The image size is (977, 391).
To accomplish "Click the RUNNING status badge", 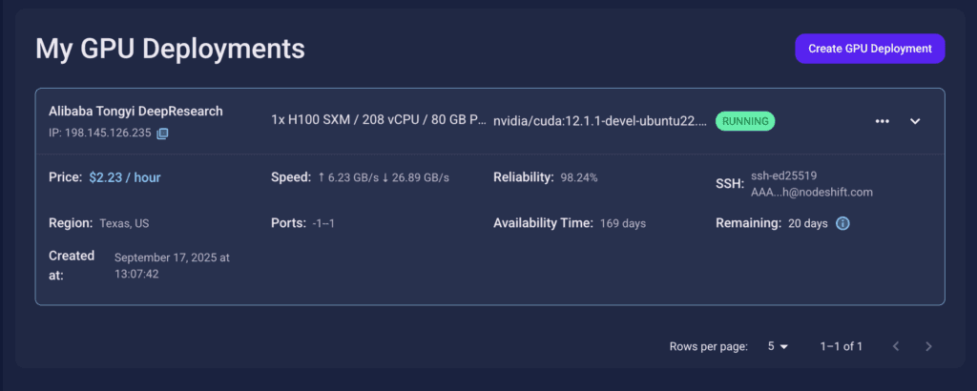I will 744,121.
